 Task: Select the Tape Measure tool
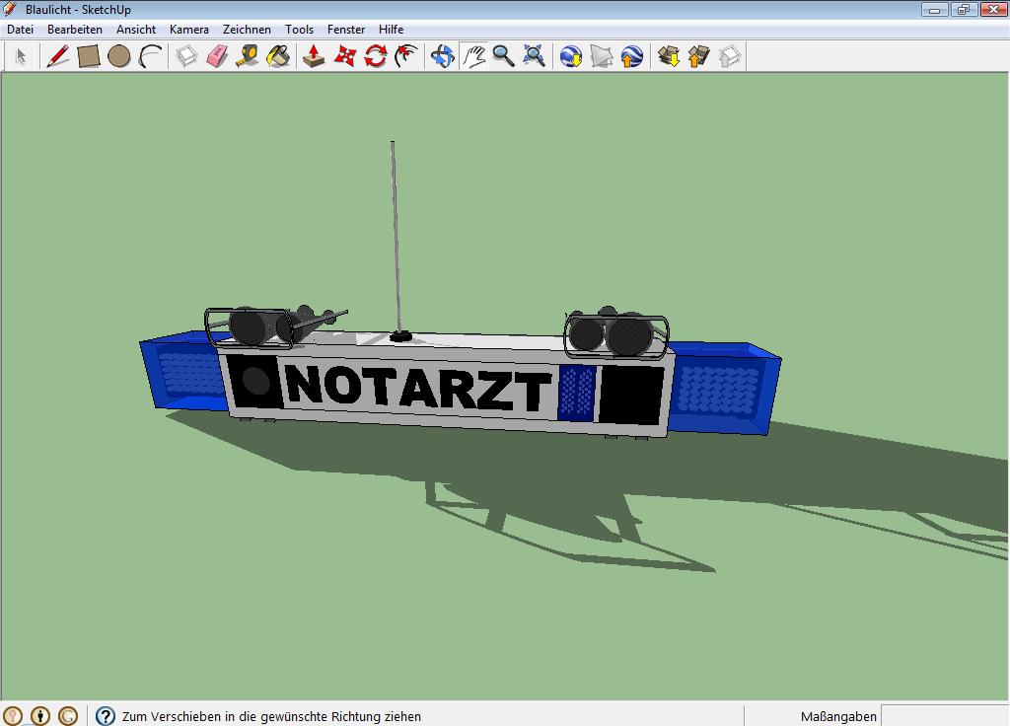click(x=248, y=56)
